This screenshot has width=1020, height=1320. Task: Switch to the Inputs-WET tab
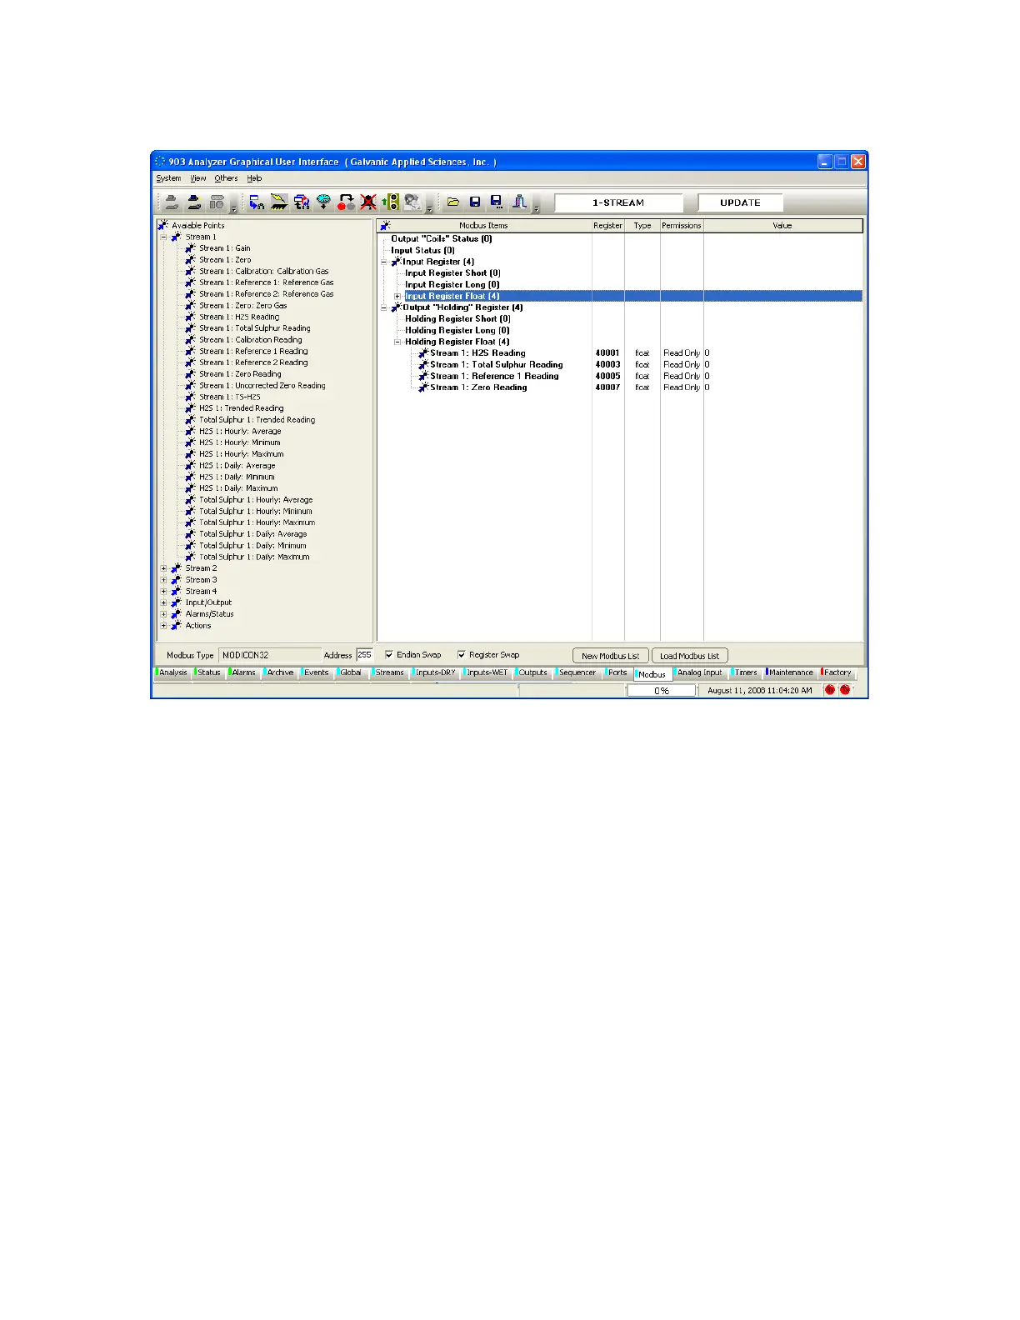click(487, 672)
